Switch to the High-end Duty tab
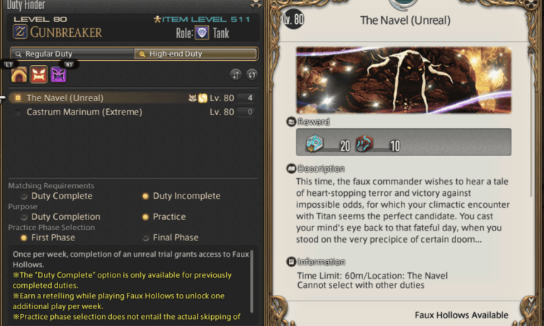The height and width of the screenshot is (326, 544). pos(195,54)
